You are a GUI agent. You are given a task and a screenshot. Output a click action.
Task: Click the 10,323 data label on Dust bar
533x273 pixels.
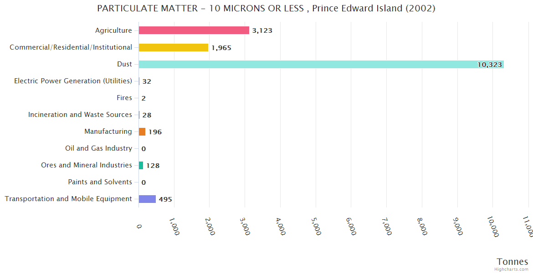(489, 65)
